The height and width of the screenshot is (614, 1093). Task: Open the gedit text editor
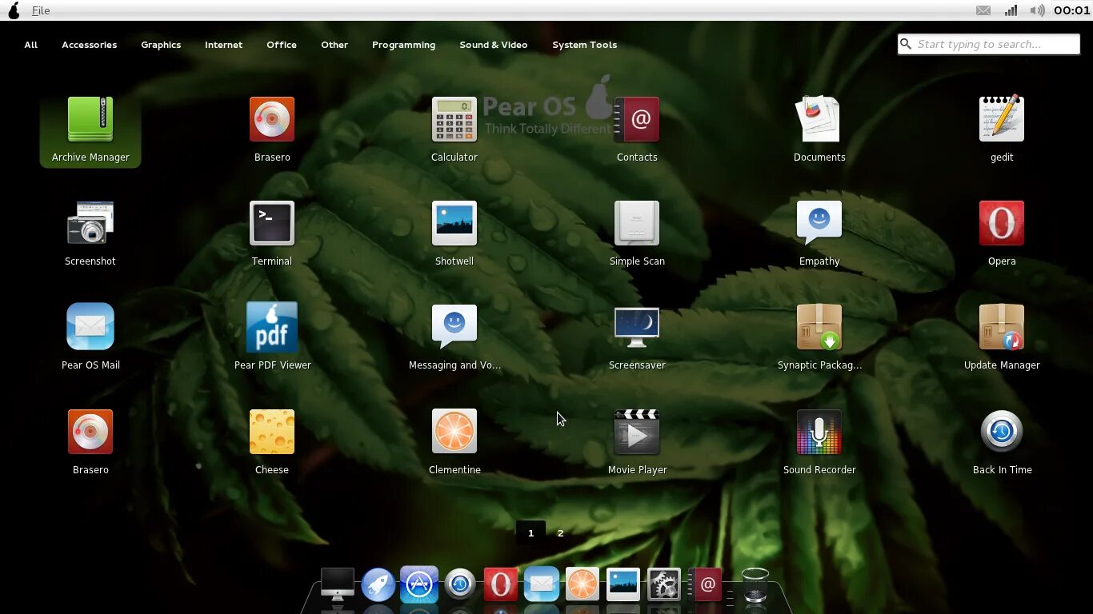click(1002, 130)
